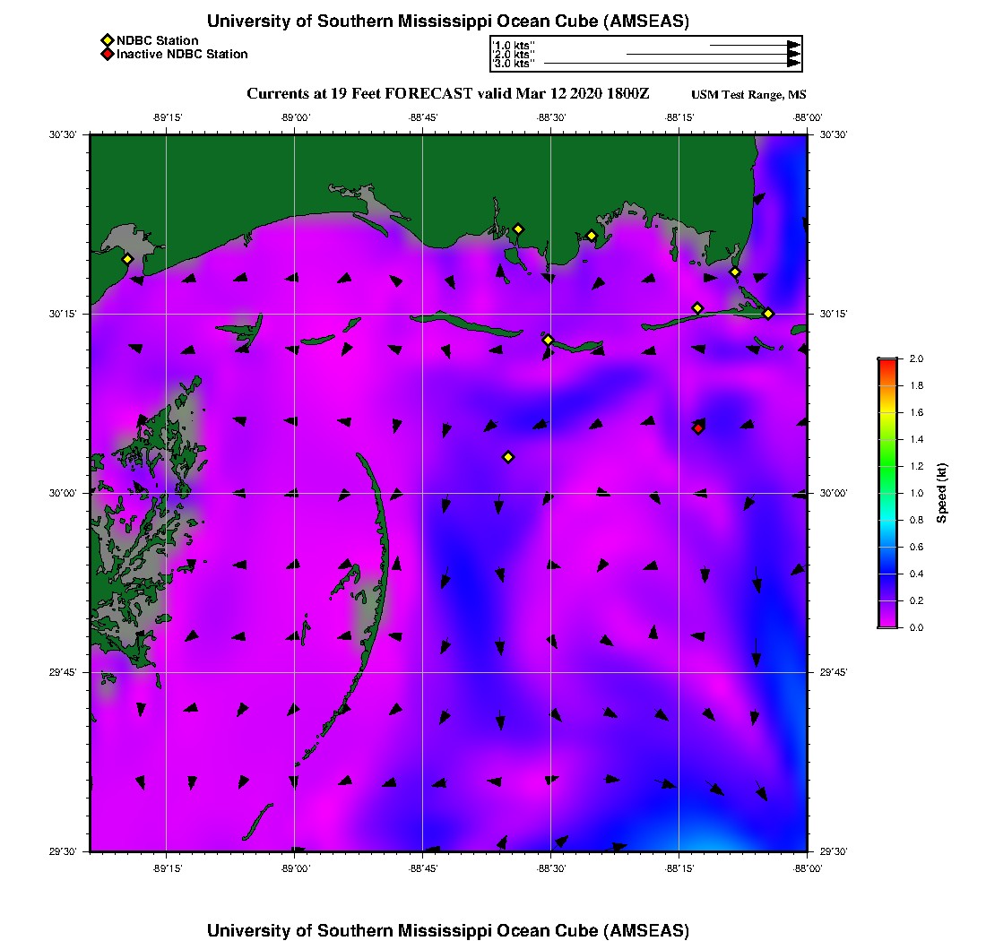Click the magenta bottom of the Speed color bar

point(887,622)
